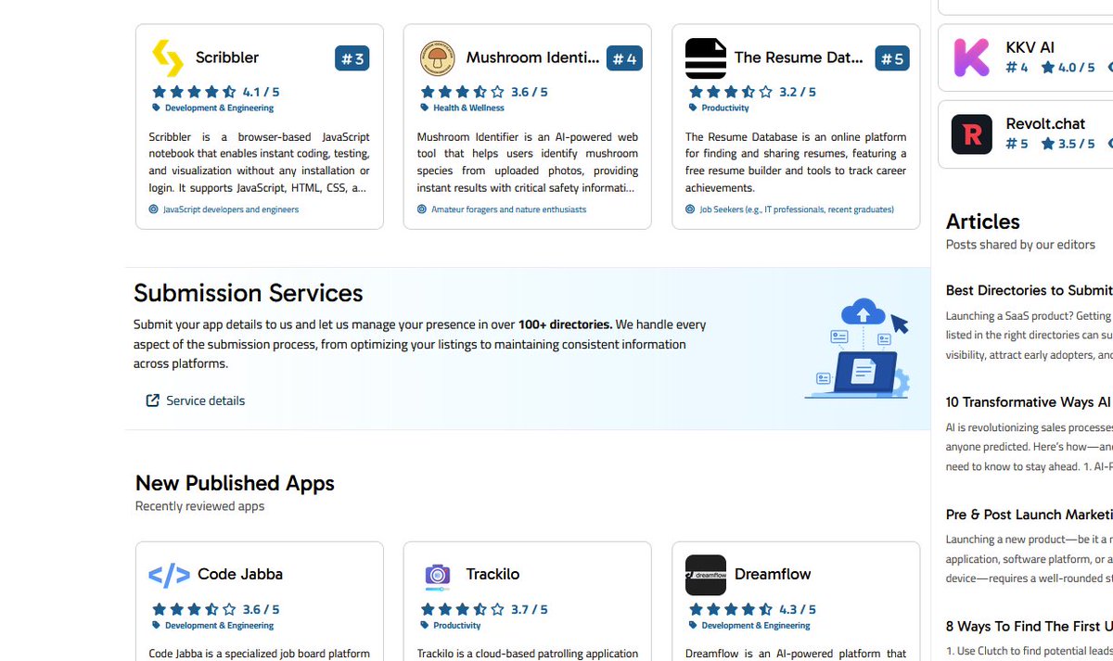This screenshot has width=1113, height=661.
Task: Click 'JavaScript developers and engineers' audience text
Action: coord(231,210)
